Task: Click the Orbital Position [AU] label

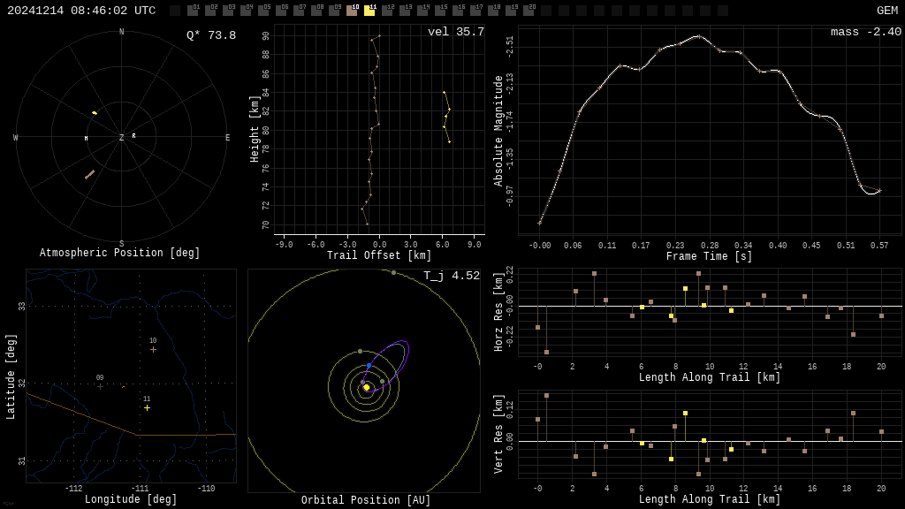Action: point(366,500)
